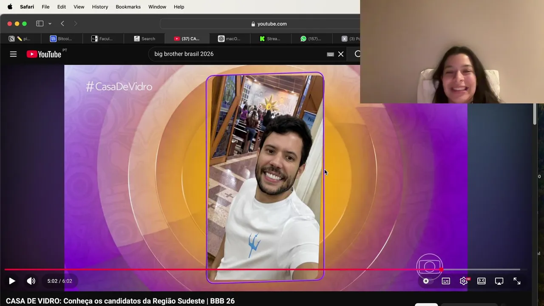
Task: Open the History menu
Action: pos(100,7)
